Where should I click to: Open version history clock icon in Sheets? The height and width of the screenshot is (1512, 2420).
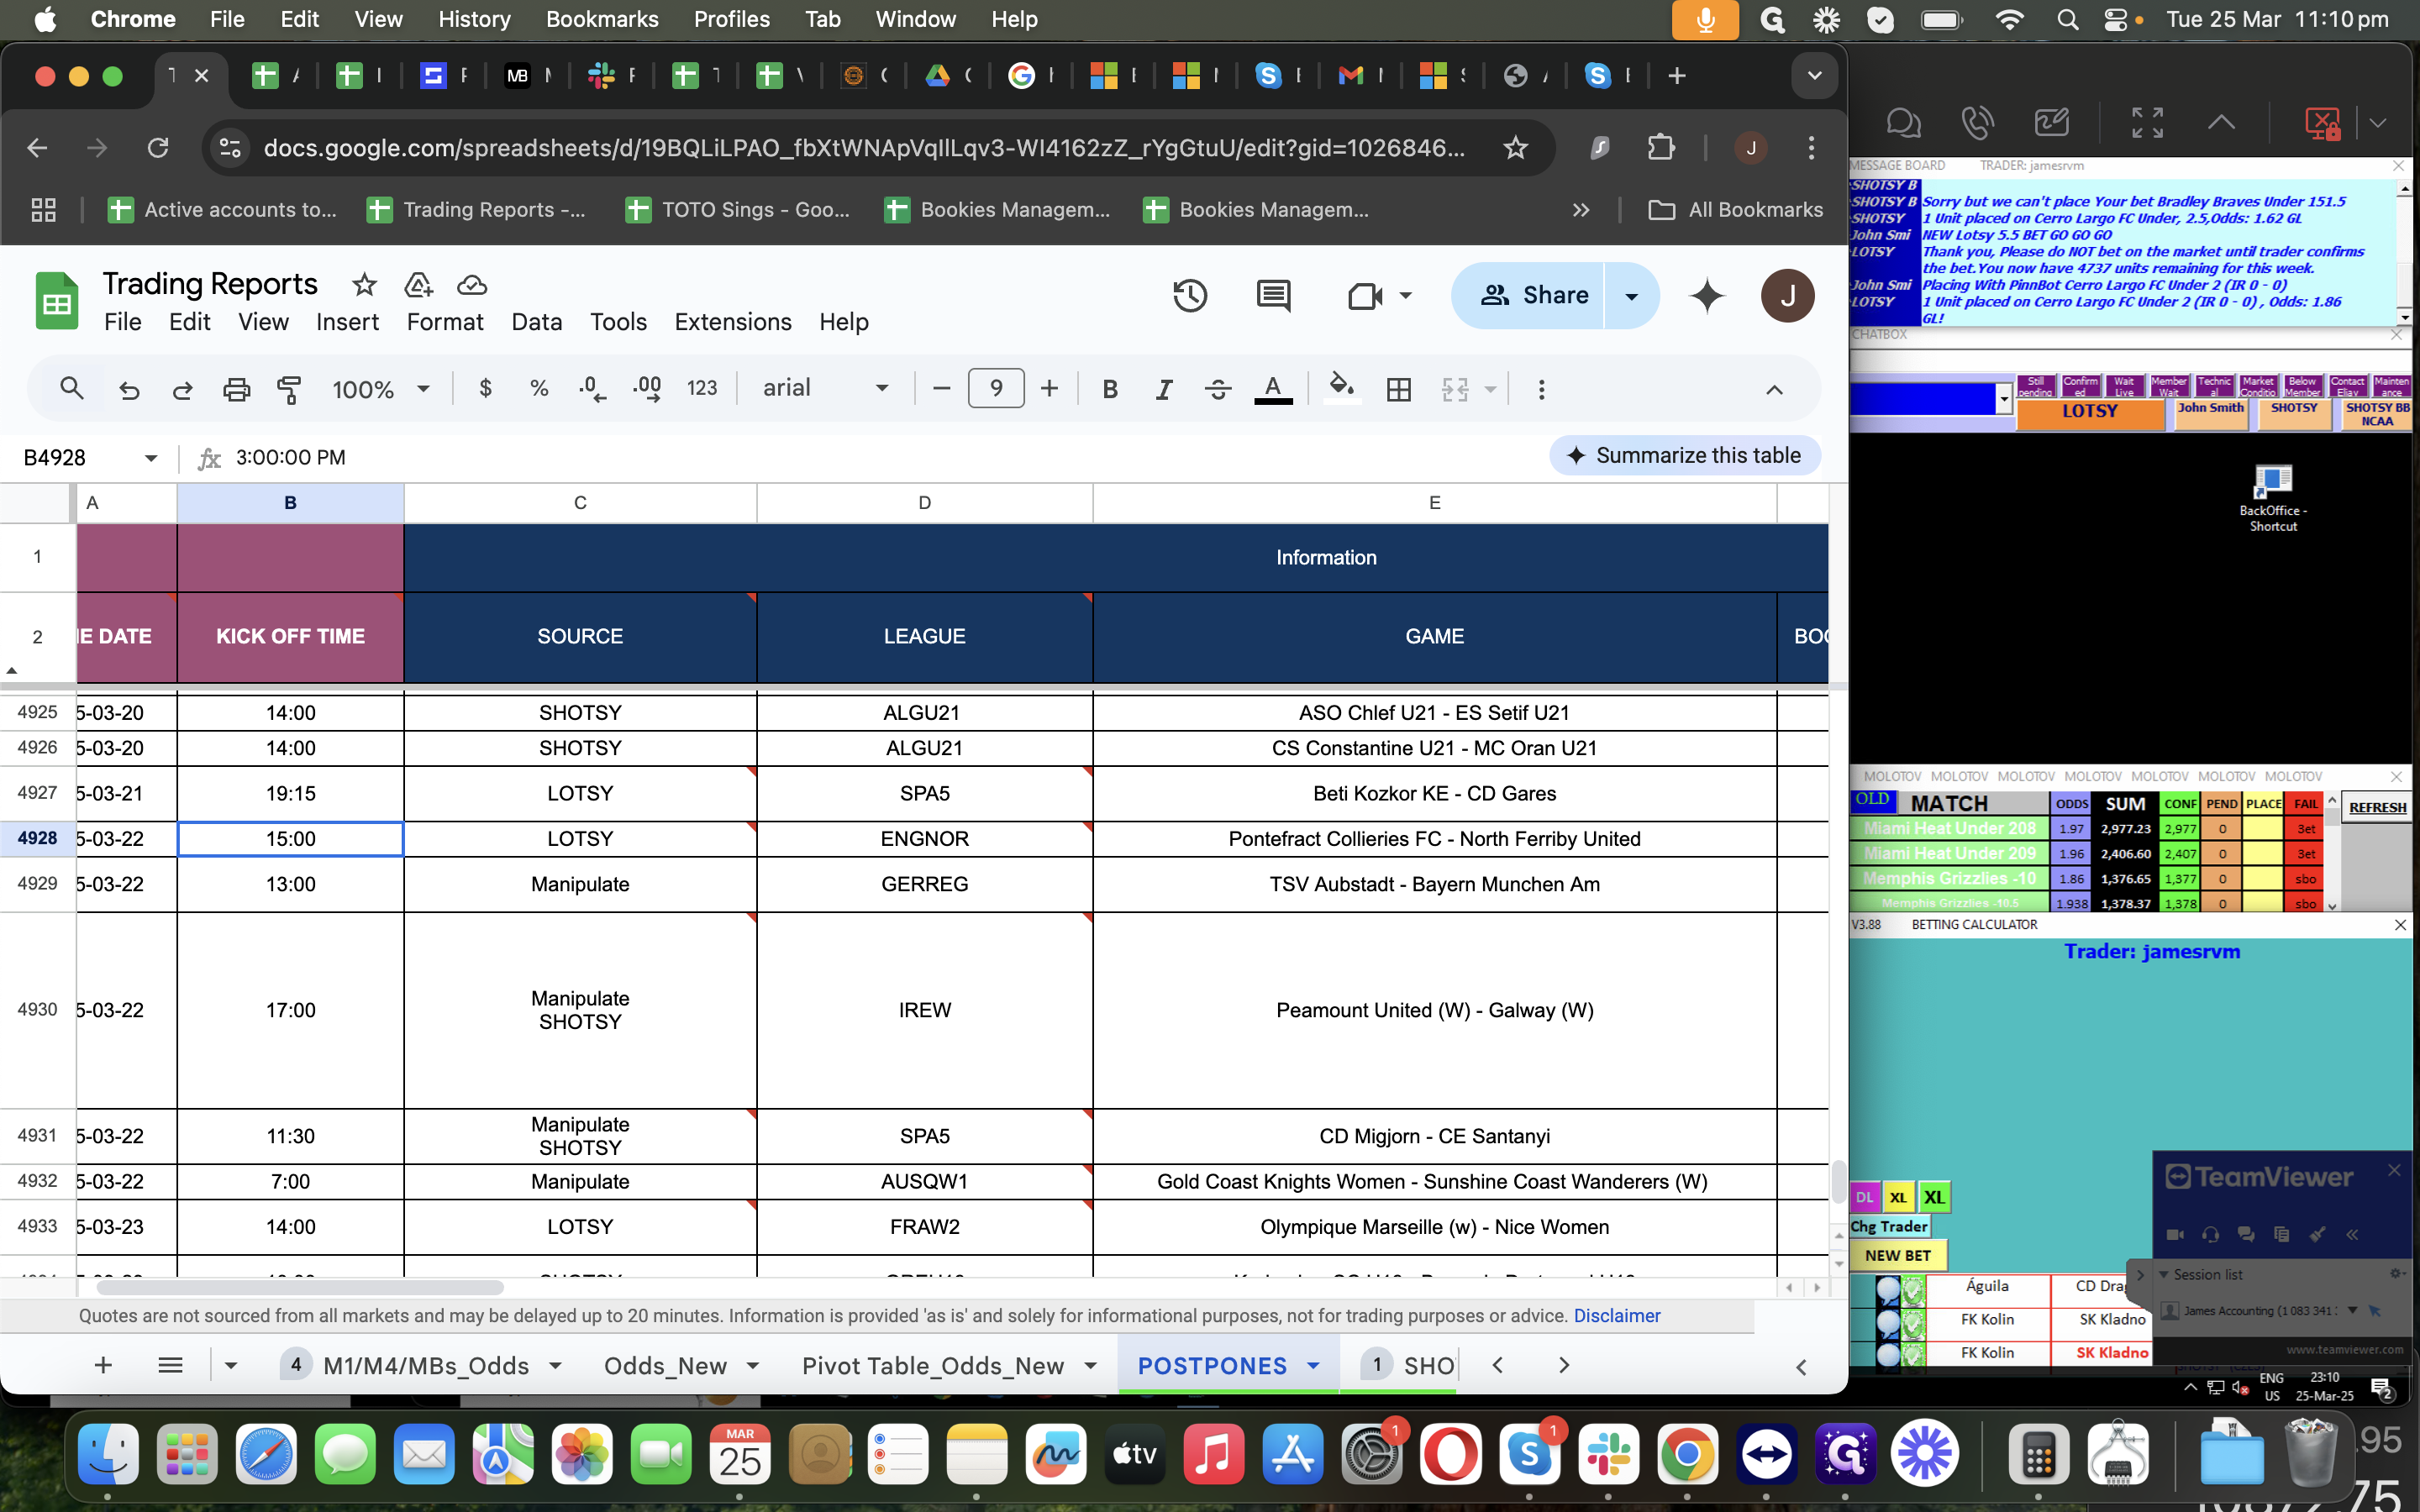tap(1189, 295)
